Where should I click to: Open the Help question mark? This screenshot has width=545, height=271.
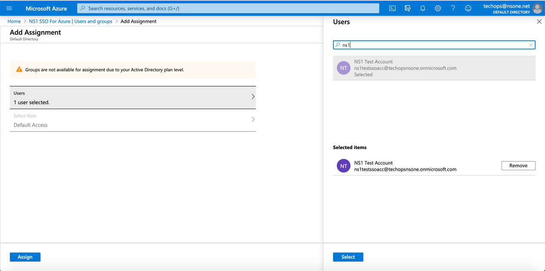pos(453,8)
